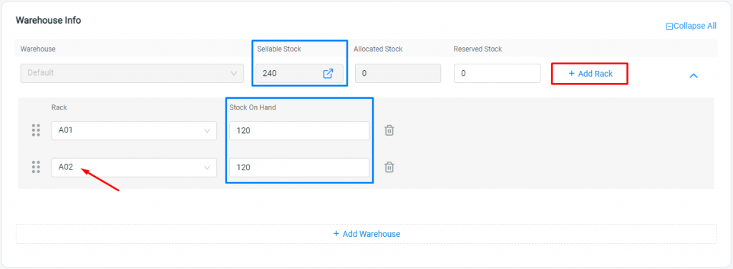Click the Reserved Stock input field
Image resolution: width=733 pixels, height=269 pixels.
(x=497, y=73)
